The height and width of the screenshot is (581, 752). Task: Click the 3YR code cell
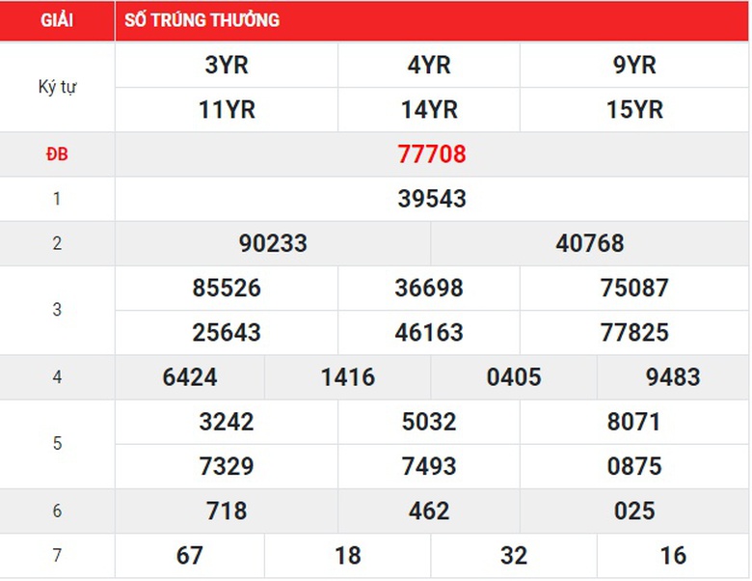(227, 65)
